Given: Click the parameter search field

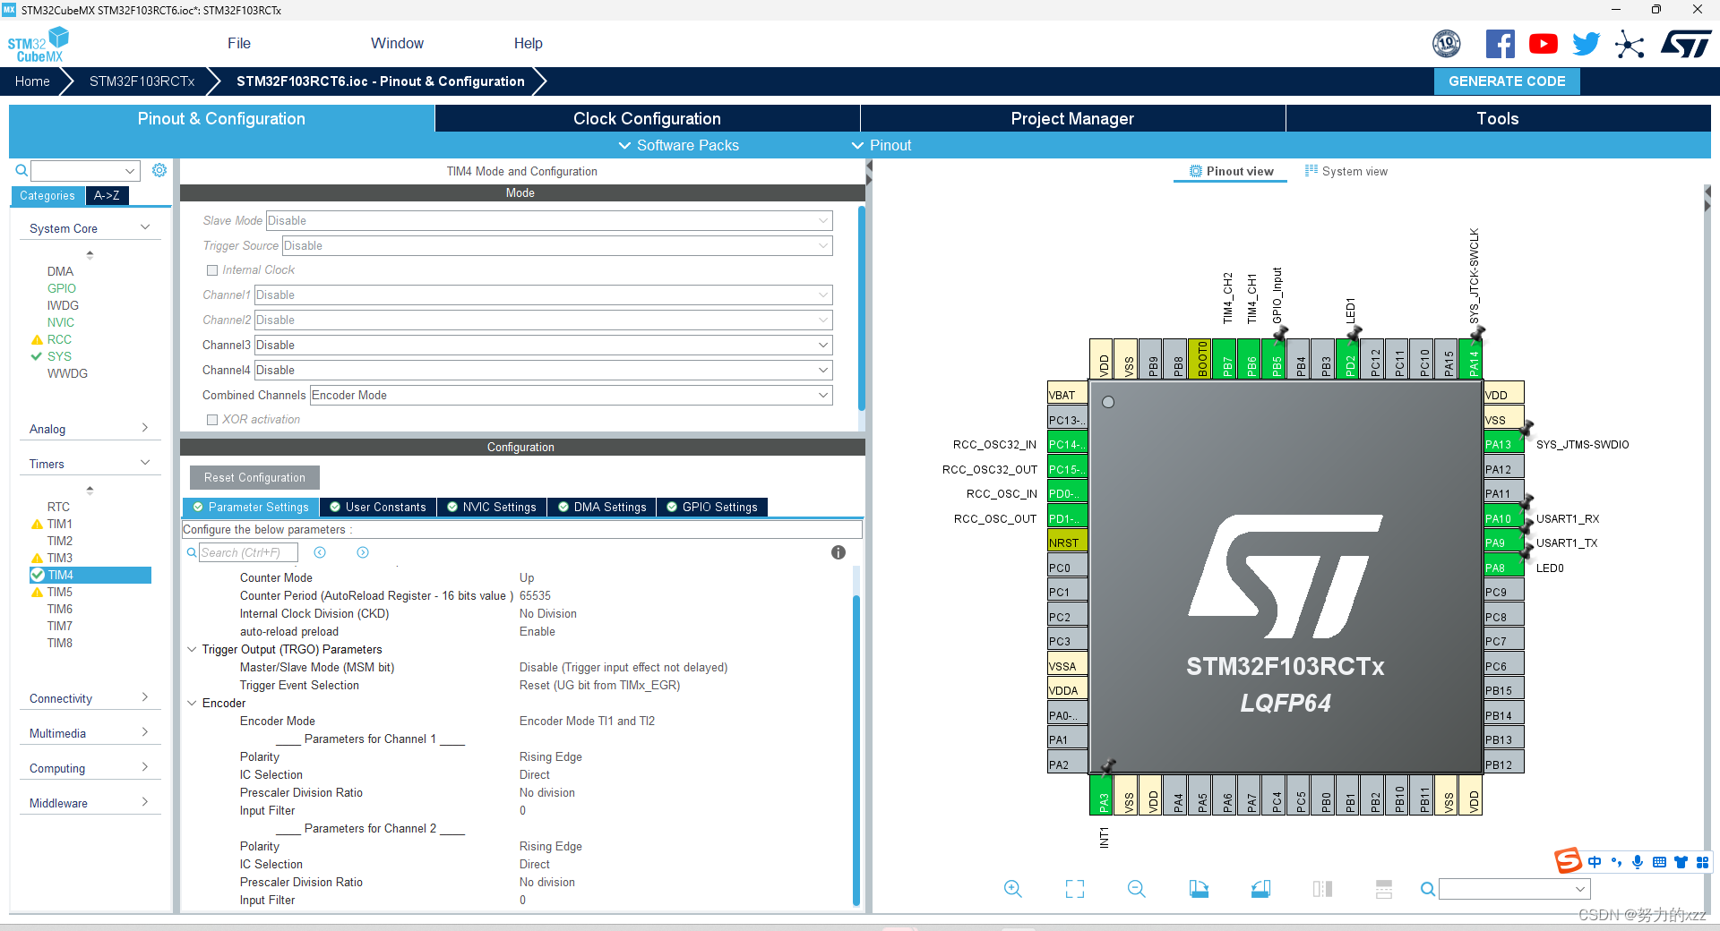Looking at the screenshot, I should click(x=248, y=552).
